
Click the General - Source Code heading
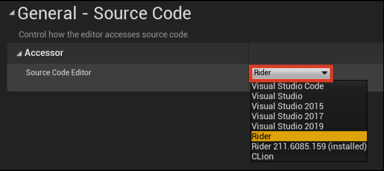coord(104,13)
